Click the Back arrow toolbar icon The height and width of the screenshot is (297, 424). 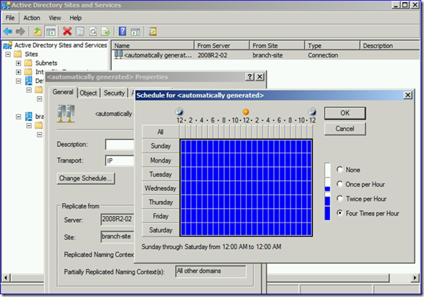[x=8, y=32]
